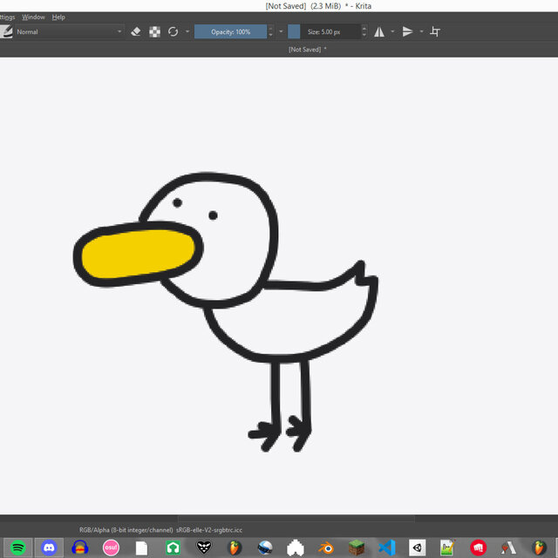Increase brush size with stepper arrow
The image size is (558, 558).
tap(364, 28)
